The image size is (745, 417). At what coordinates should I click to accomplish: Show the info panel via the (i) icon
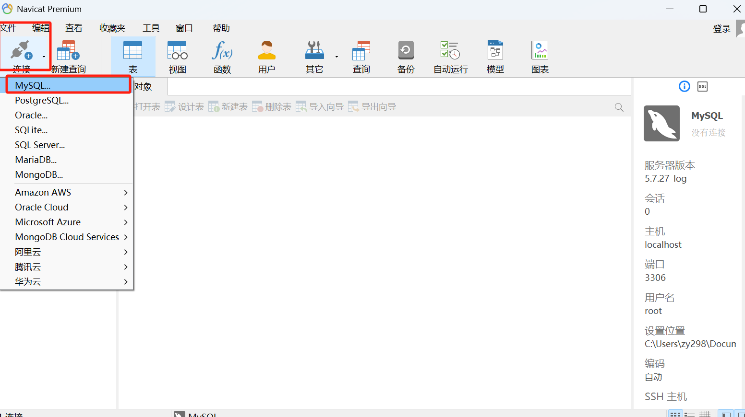pos(685,86)
